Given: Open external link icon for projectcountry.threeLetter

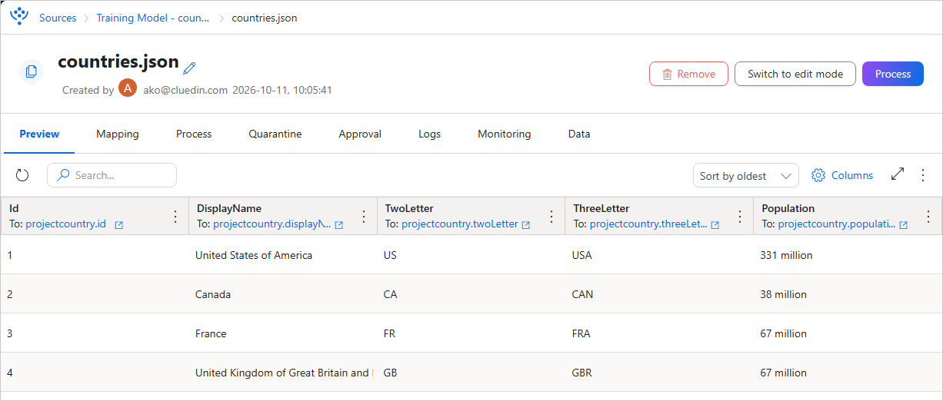Looking at the screenshot, I should click(715, 225).
